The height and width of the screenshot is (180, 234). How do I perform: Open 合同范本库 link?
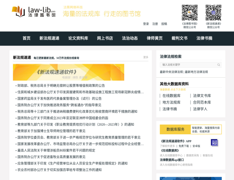202,102
